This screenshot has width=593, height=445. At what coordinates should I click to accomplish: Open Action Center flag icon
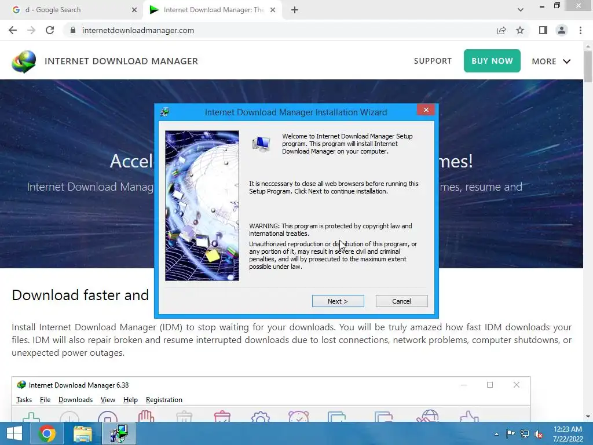click(511, 434)
